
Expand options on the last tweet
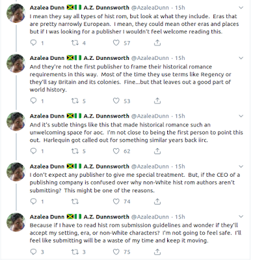pos(241,216)
